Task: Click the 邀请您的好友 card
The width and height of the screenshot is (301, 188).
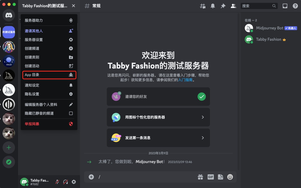Action: click(158, 97)
